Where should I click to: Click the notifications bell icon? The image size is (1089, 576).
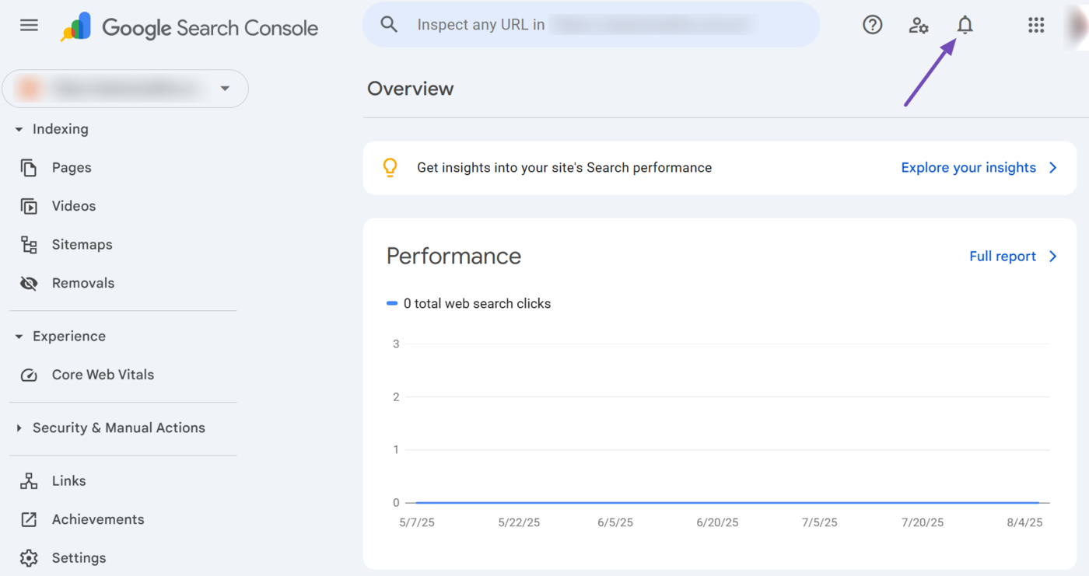[x=965, y=26]
